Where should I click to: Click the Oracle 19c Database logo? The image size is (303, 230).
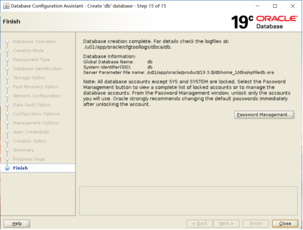264,22
